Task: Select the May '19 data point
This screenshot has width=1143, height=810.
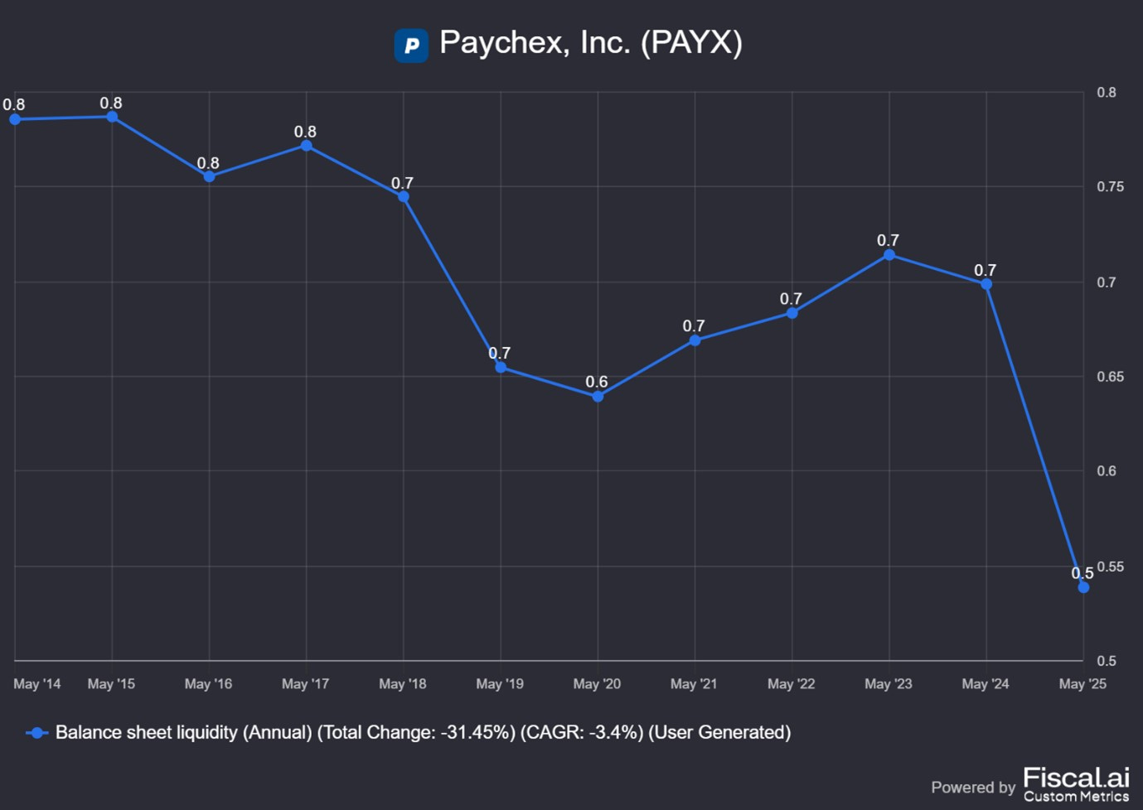Action: (501, 367)
